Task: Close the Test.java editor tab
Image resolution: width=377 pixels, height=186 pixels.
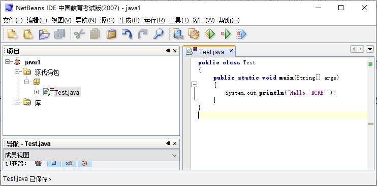Action: tap(231, 51)
